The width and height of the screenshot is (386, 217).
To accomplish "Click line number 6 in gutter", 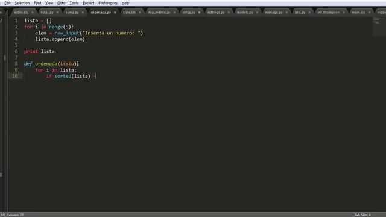I will pyautogui.click(x=16, y=51).
